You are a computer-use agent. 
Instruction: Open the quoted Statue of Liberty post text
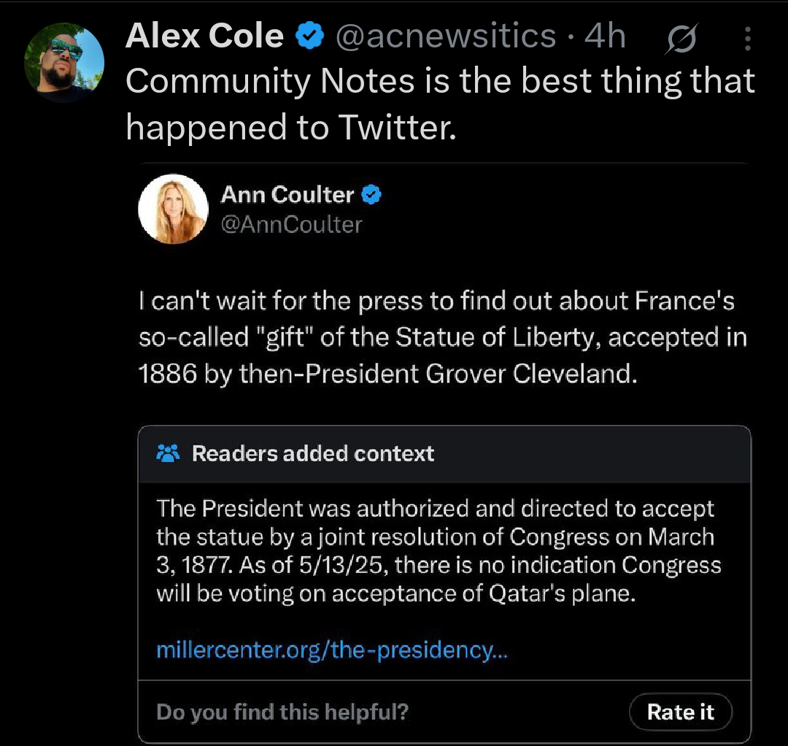point(442,337)
